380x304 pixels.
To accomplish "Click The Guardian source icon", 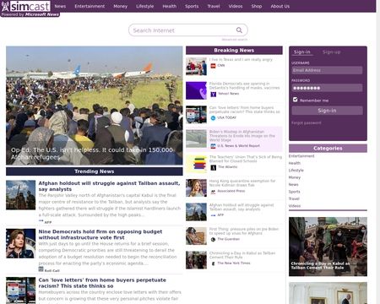I will coord(213,239).
